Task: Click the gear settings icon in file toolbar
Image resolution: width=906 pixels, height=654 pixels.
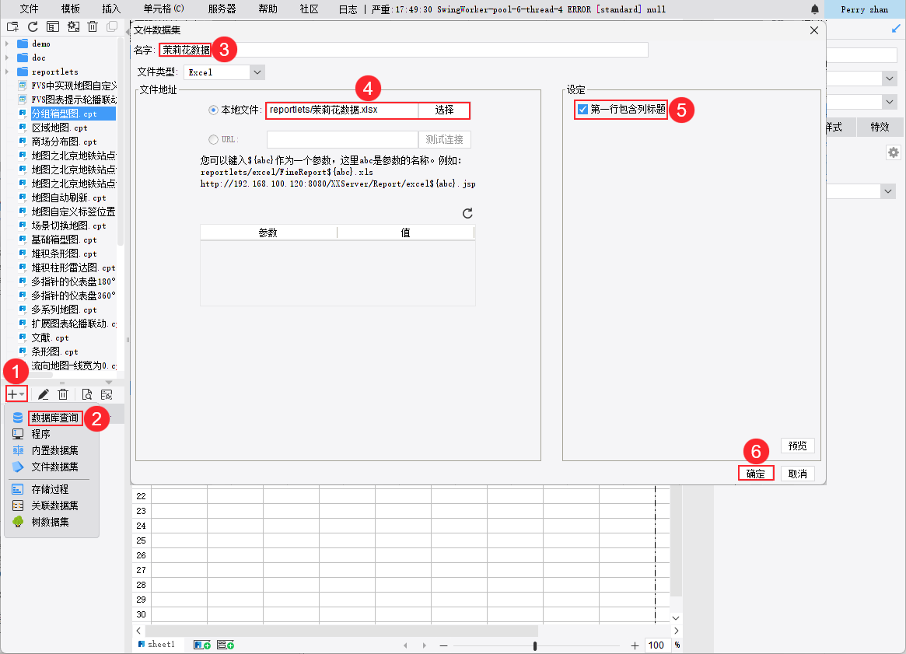Action: tap(73, 26)
